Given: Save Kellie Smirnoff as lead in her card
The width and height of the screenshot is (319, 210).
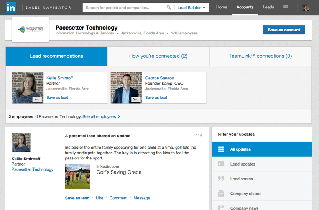Looking at the screenshot, I should 58,98.
